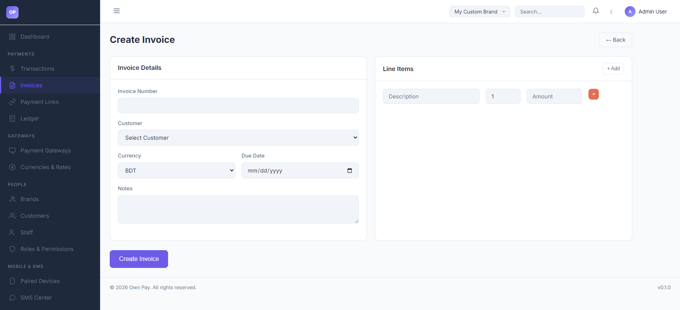Screen dimensions: 680x310
Task: Click the Customers people icon
Action: point(12,216)
